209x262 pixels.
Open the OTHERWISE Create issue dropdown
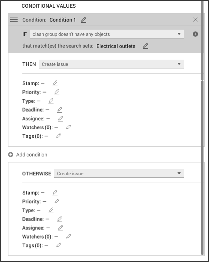click(119, 173)
